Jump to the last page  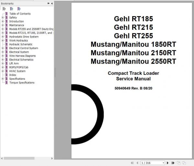click(x=173, y=163)
